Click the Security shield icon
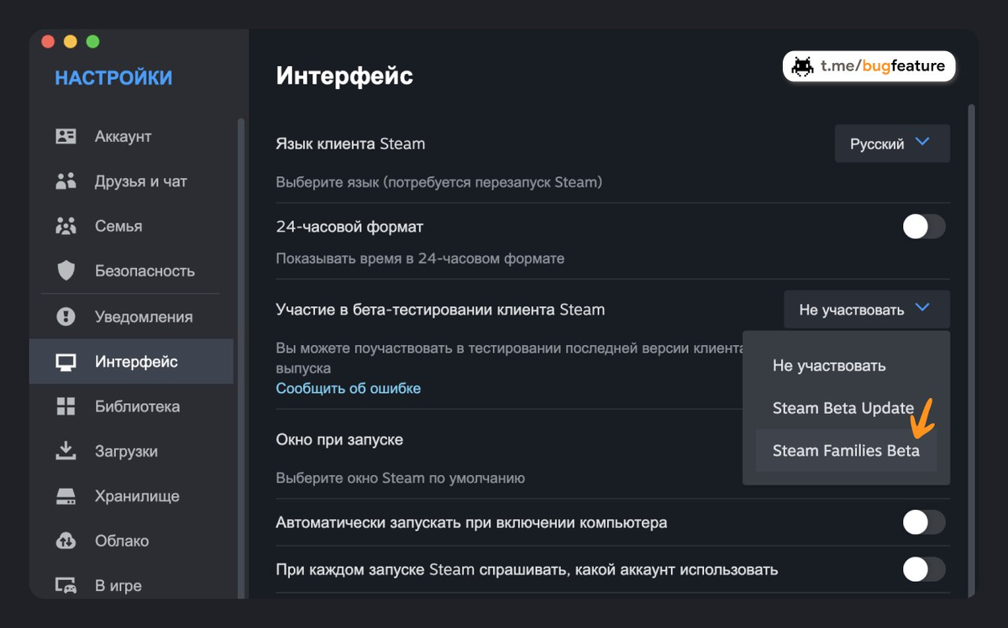Screen dimensions: 1008x628 (66, 271)
